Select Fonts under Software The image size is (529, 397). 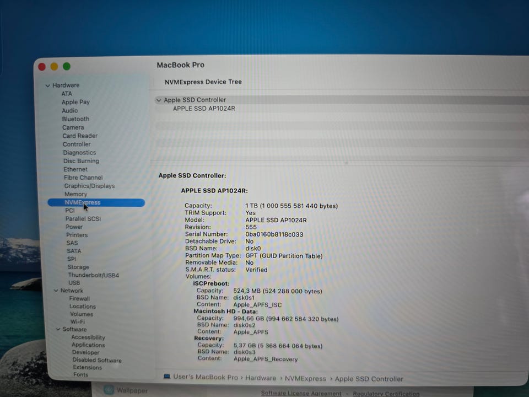point(80,375)
